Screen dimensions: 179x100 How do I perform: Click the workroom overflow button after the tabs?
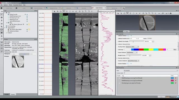[x=124, y=8]
